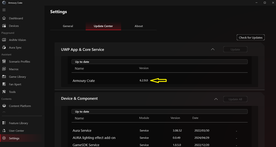Click the Armoury Crate logo in title bar
The width and height of the screenshot is (276, 147).
[x=4, y=3]
